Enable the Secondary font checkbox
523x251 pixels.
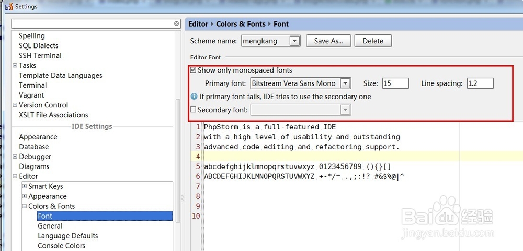[193, 110]
